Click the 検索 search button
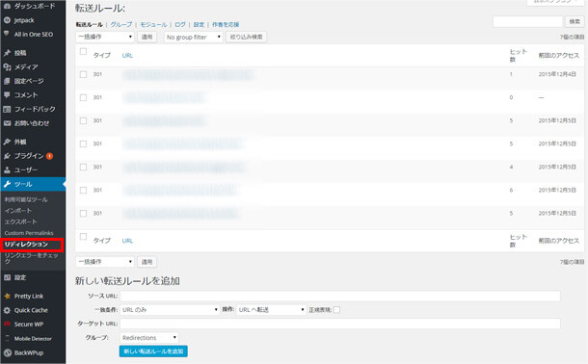This screenshot has height=364, width=588. (575, 22)
